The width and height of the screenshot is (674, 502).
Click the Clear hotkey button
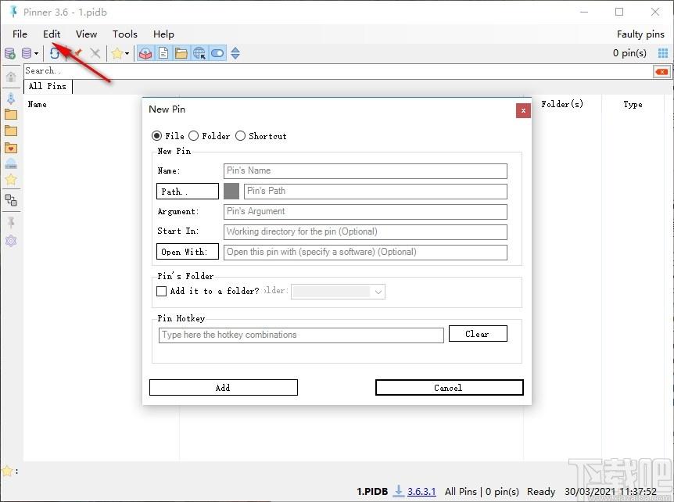[x=477, y=334]
